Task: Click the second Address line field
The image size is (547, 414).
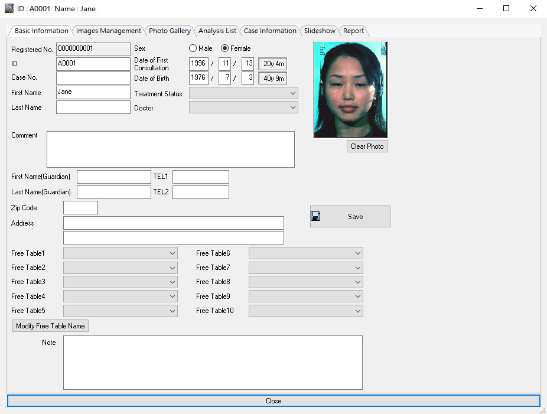Action: pyautogui.click(x=174, y=237)
